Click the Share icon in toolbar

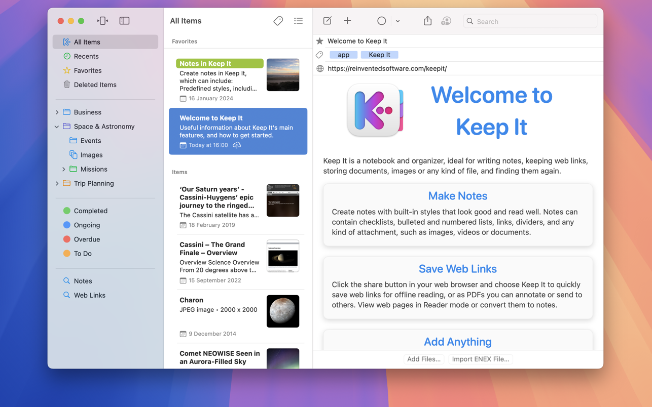tap(427, 21)
